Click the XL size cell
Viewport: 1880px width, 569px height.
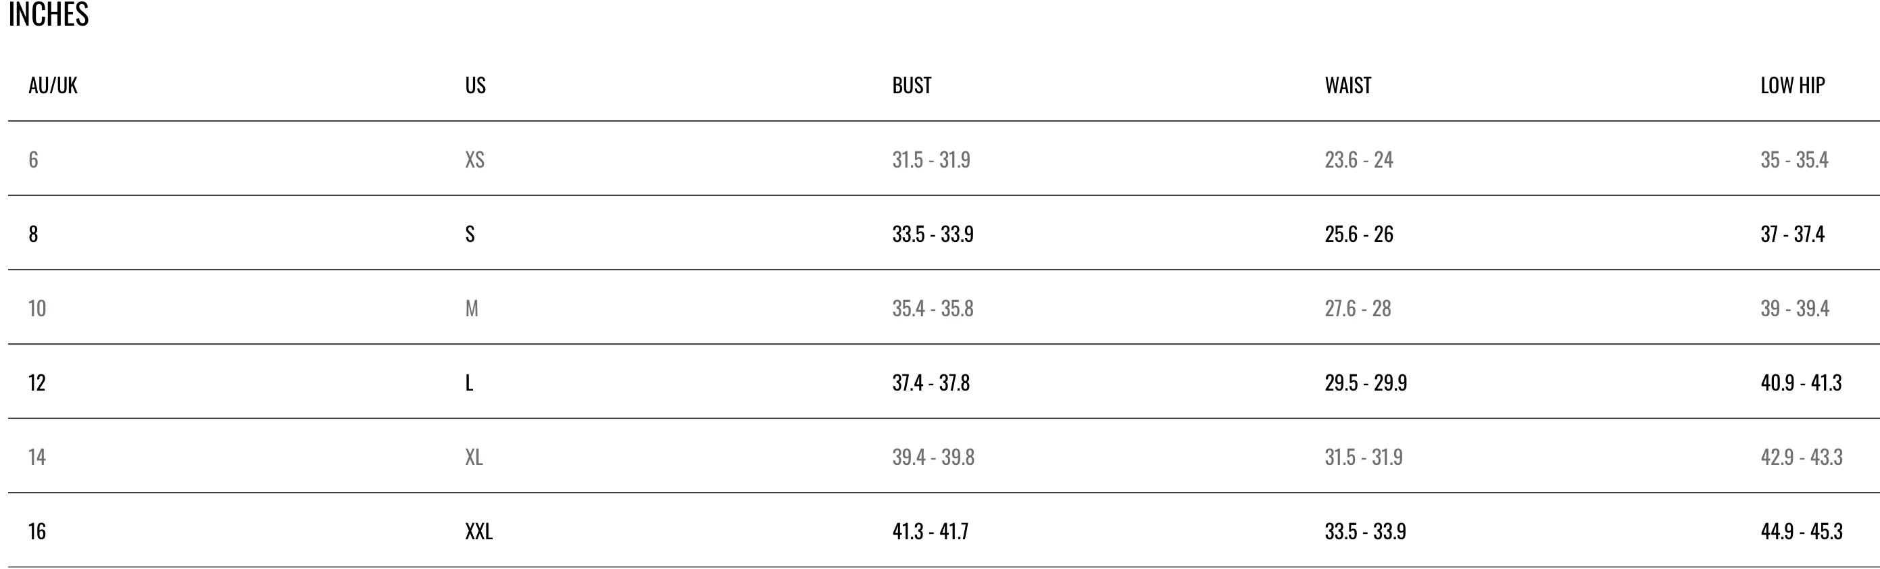pyautogui.click(x=474, y=457)
